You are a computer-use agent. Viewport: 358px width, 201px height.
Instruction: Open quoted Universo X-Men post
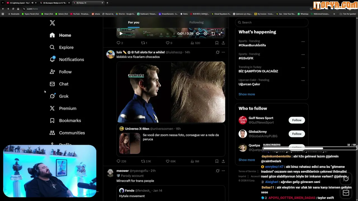coord(171,140)
